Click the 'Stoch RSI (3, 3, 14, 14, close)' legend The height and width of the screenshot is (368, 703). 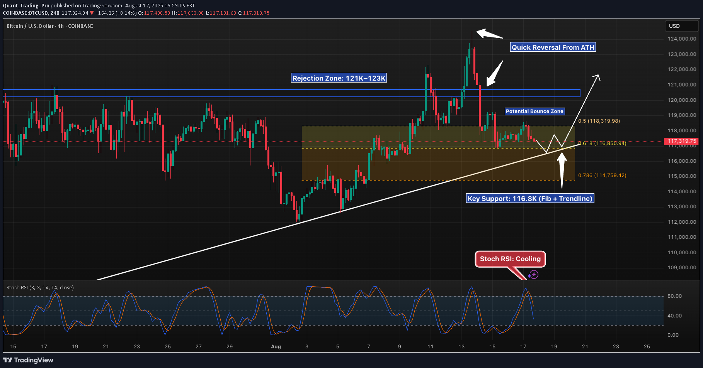40,287
